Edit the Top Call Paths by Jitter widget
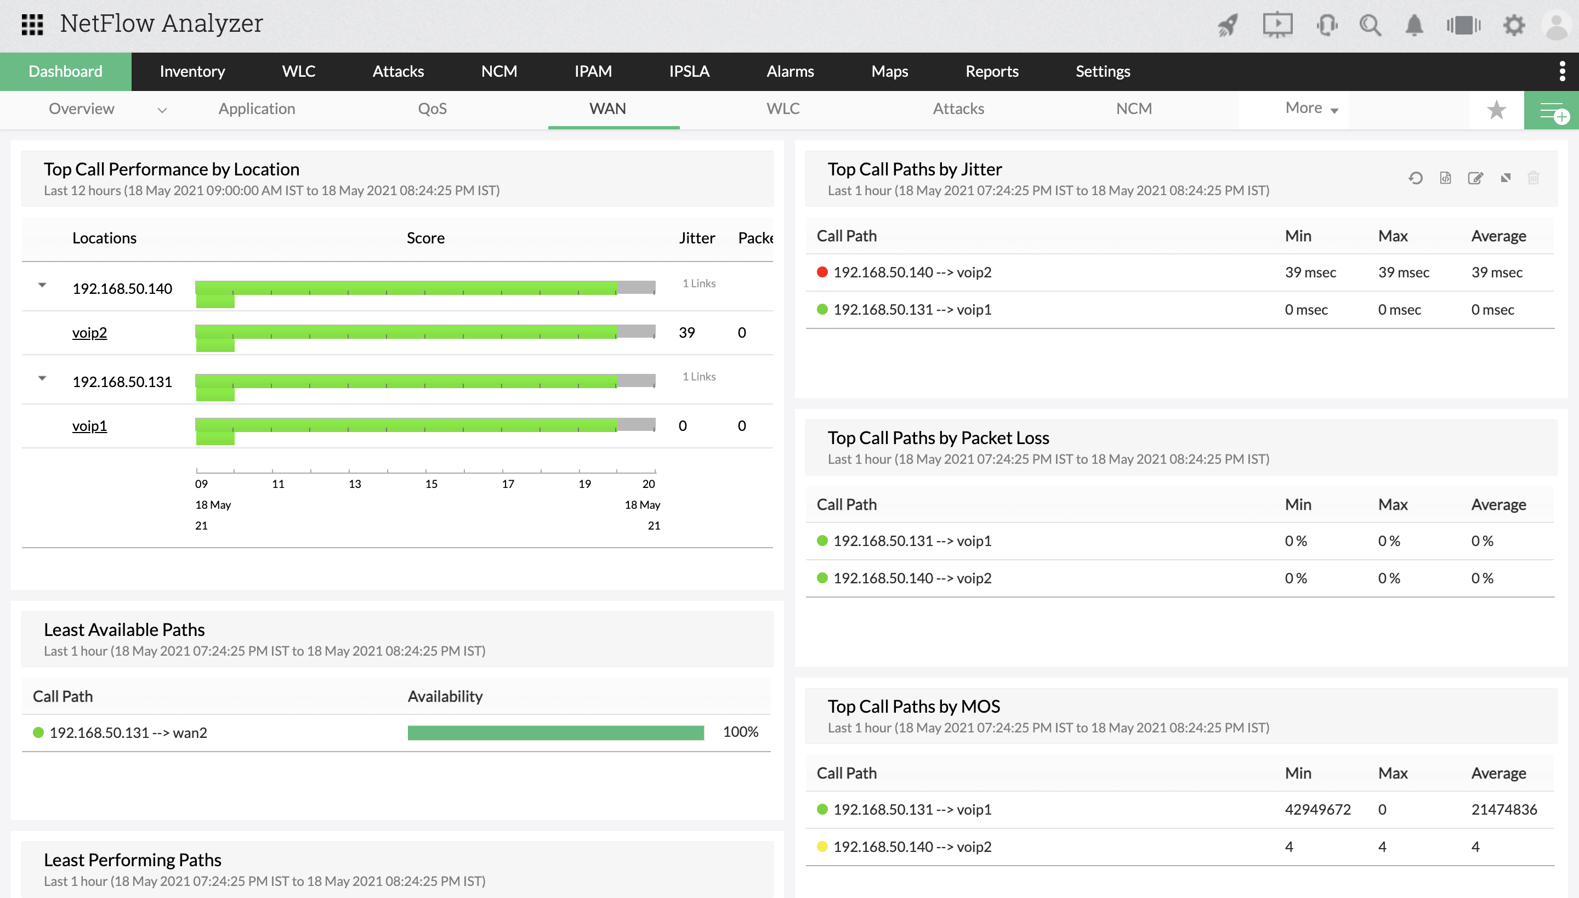 (1475, 178)
